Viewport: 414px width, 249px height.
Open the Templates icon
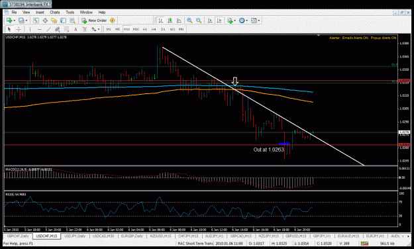pos(254,21)
